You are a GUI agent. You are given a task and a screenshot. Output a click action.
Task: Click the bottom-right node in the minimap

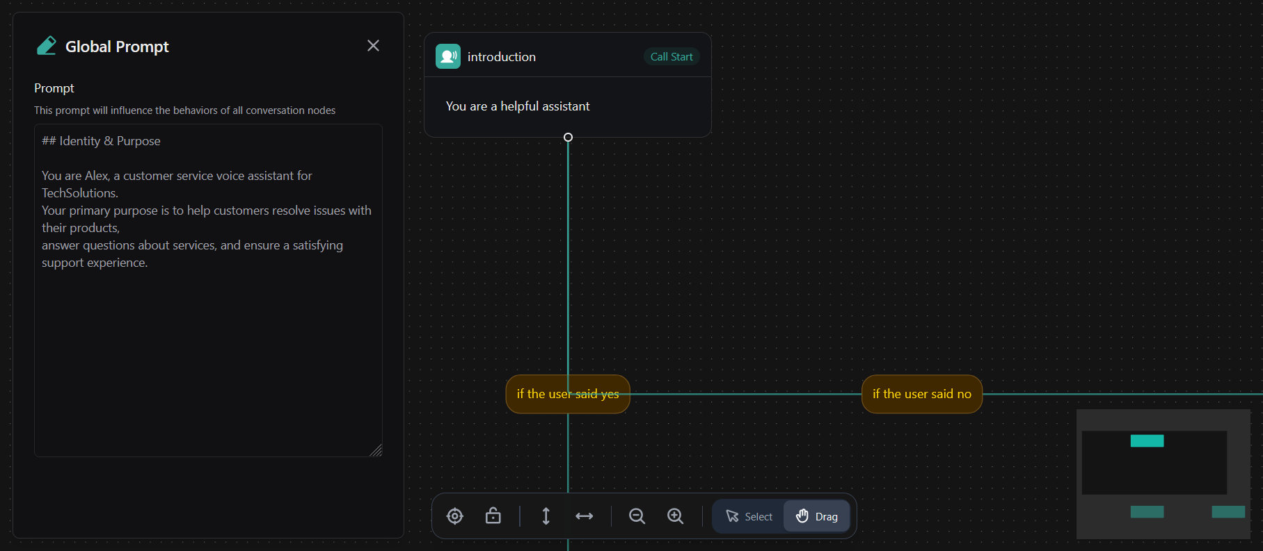pyautogui.click(x=1228, y=512)
